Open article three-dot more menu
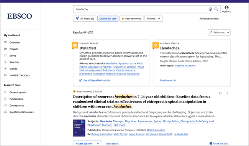Screen dimensions: 249x146 227,93
